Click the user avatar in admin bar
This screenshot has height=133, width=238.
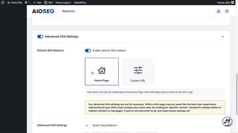[x=232, y=3]
